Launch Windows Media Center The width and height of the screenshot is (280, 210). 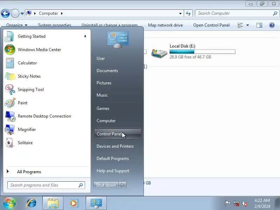point(47,50)
